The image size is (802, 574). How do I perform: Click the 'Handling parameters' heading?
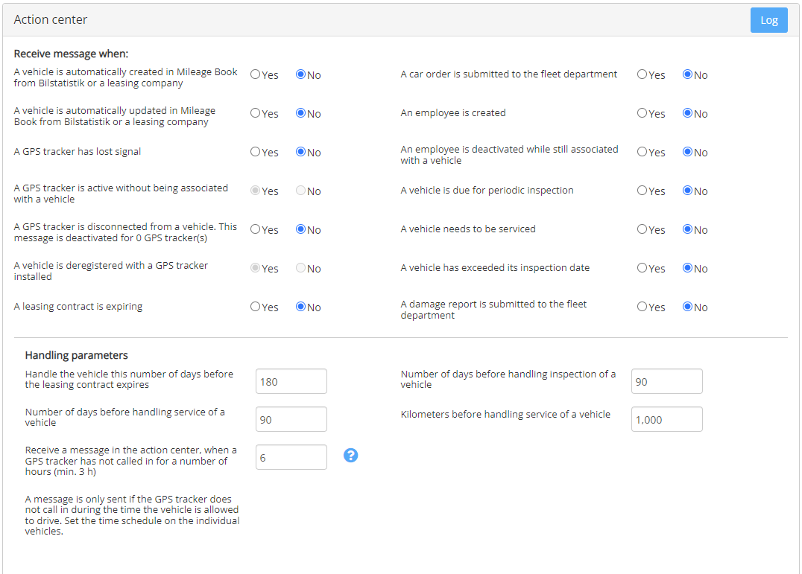(x=76, y=355)
